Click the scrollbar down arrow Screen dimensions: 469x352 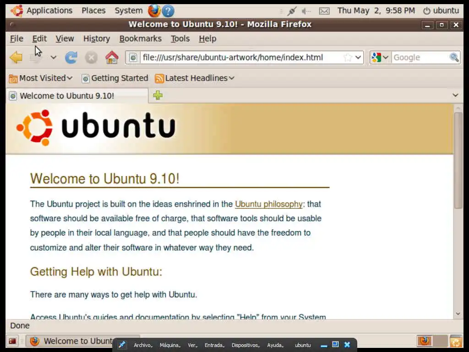[x=458, y=313]
